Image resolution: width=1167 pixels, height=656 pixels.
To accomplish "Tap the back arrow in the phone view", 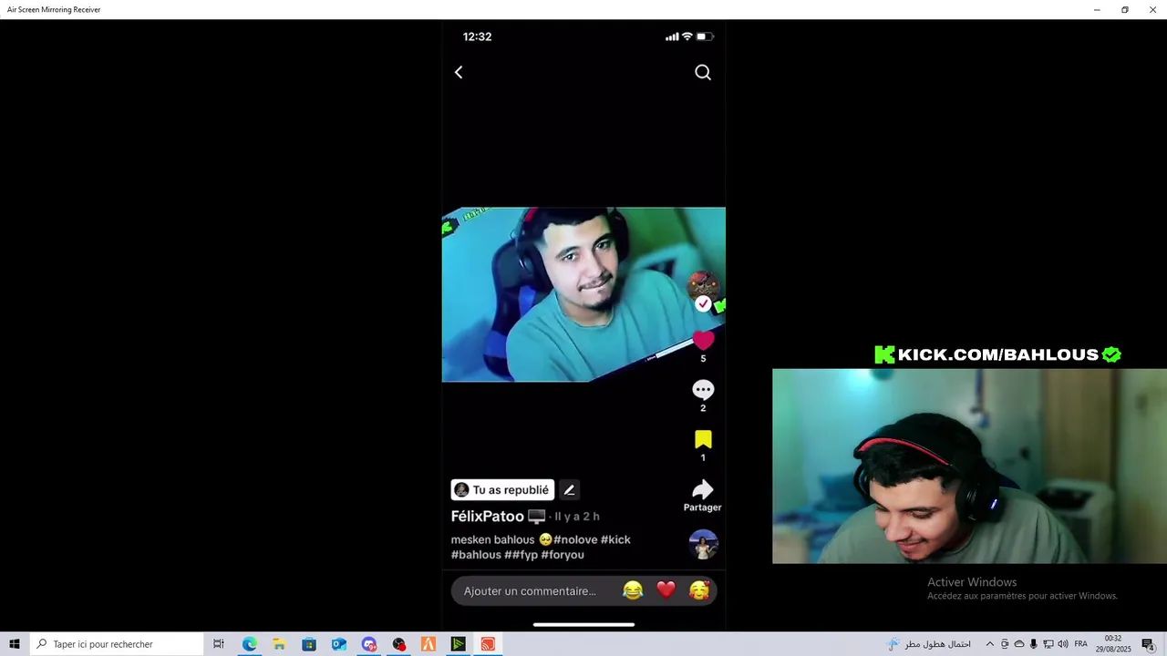I will 459,72.
